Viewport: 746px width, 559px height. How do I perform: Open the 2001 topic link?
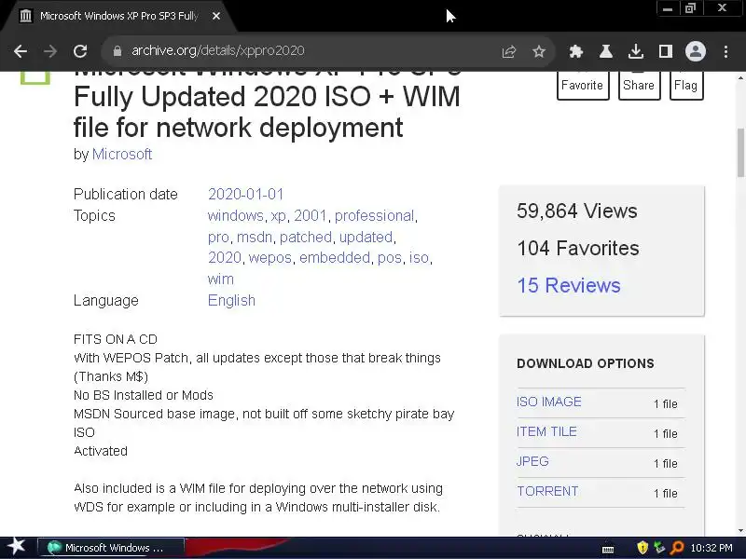coord(310,216)
